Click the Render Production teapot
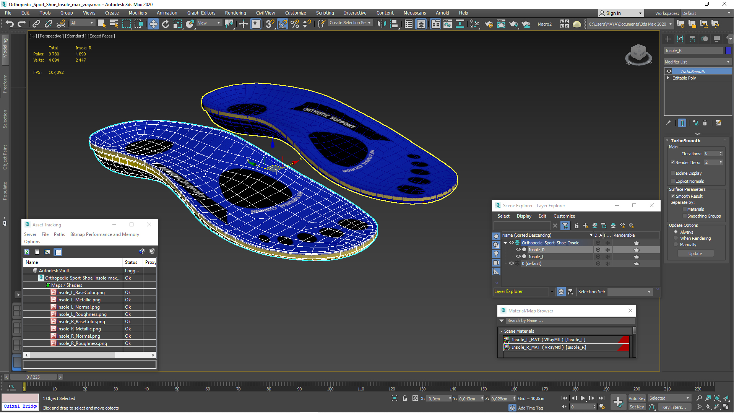Screen dimensions: 734x413 [513, 24]
